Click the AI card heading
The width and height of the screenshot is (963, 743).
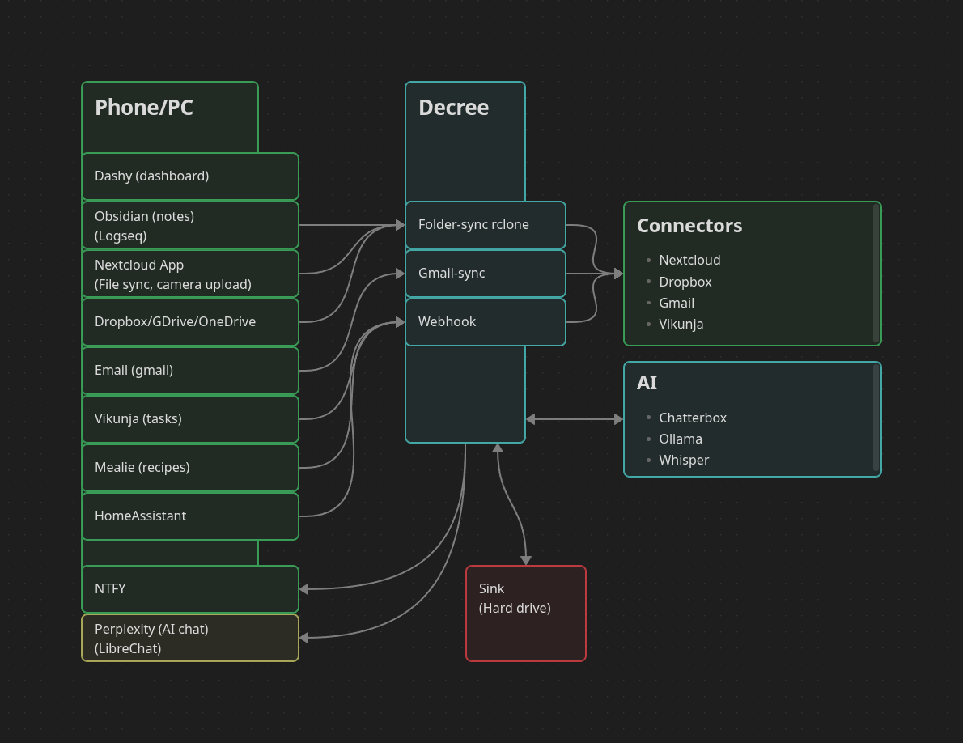pyautogui.click(x=647, y=383)
